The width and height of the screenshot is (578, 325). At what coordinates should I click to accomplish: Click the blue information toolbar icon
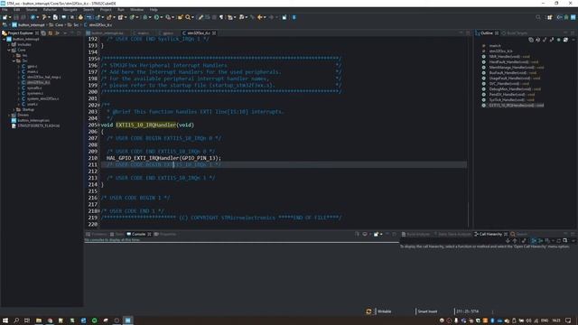tap(294, 17)
